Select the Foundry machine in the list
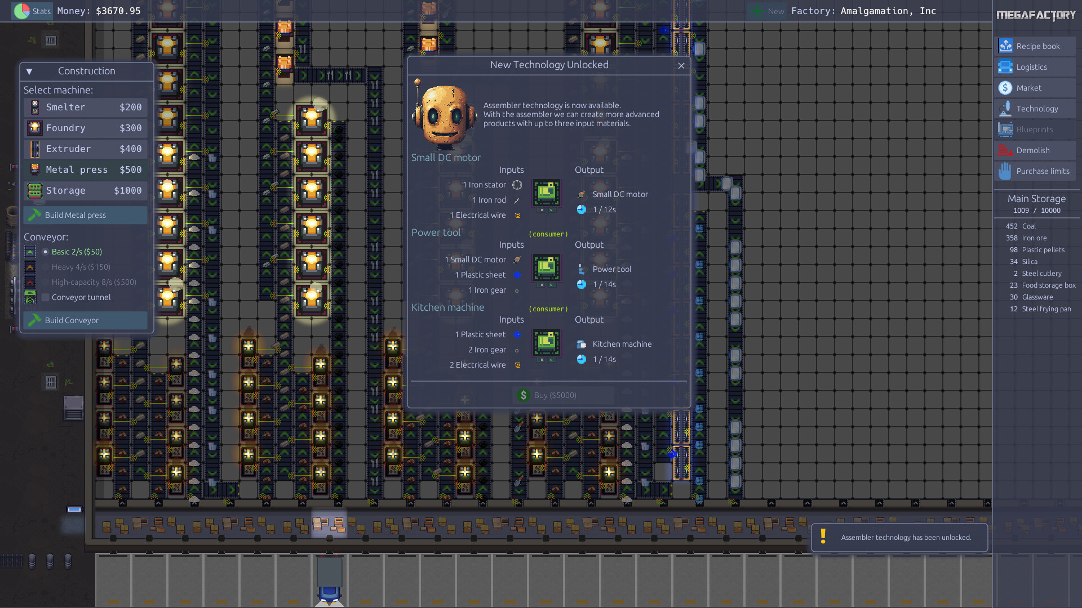The image size is (1082, 608). [85, 128]
